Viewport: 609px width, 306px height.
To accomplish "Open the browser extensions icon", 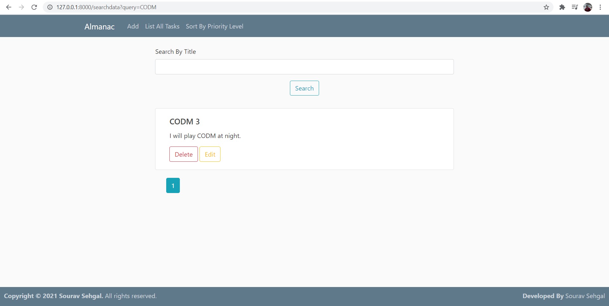I will [x=562, y=7].
